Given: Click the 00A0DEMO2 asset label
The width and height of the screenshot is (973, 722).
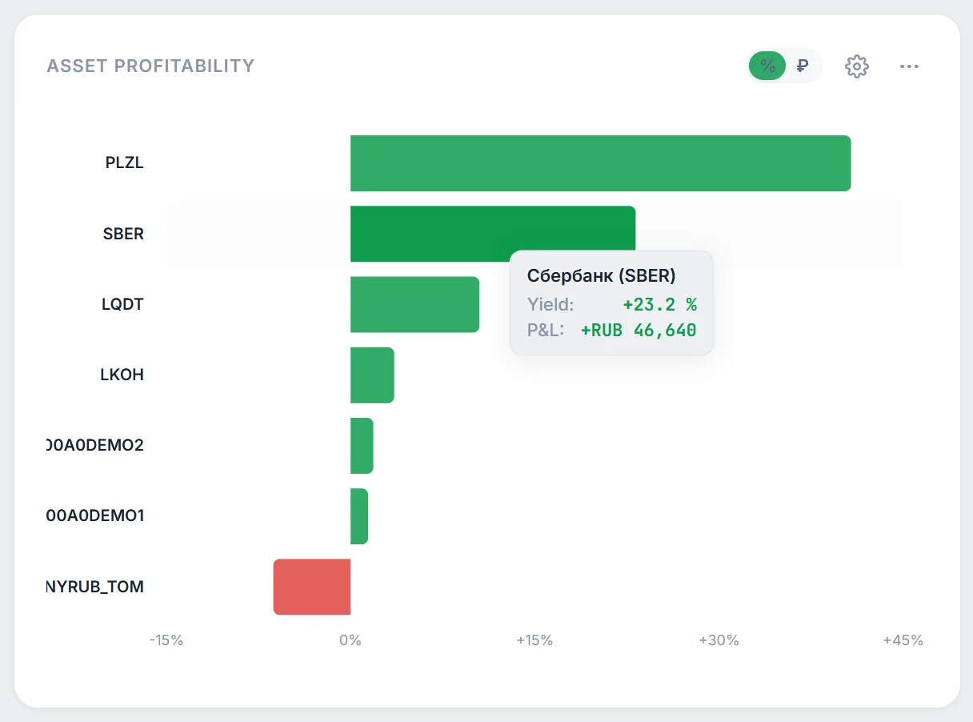Looking at the screenshot, I should pos(95,445).
